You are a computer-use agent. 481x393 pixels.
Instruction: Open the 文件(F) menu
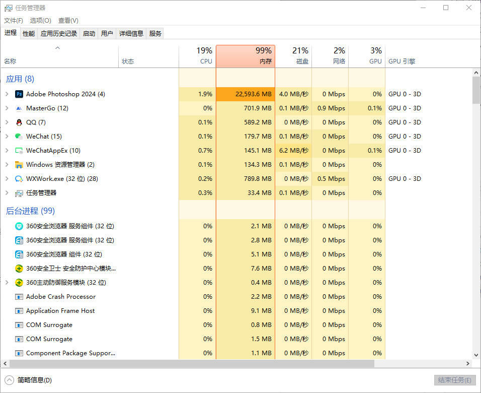tap(14, 21)
